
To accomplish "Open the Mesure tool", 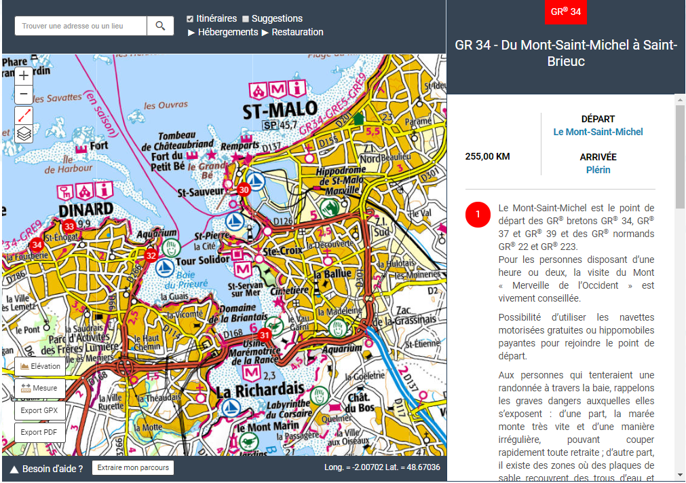I will pos(40,389).
